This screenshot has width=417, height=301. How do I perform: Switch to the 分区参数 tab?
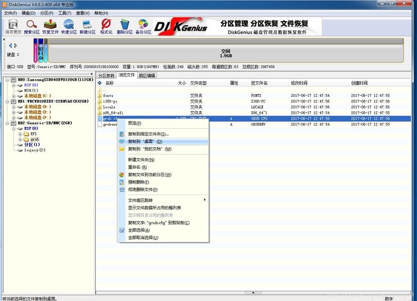(106, 76)
